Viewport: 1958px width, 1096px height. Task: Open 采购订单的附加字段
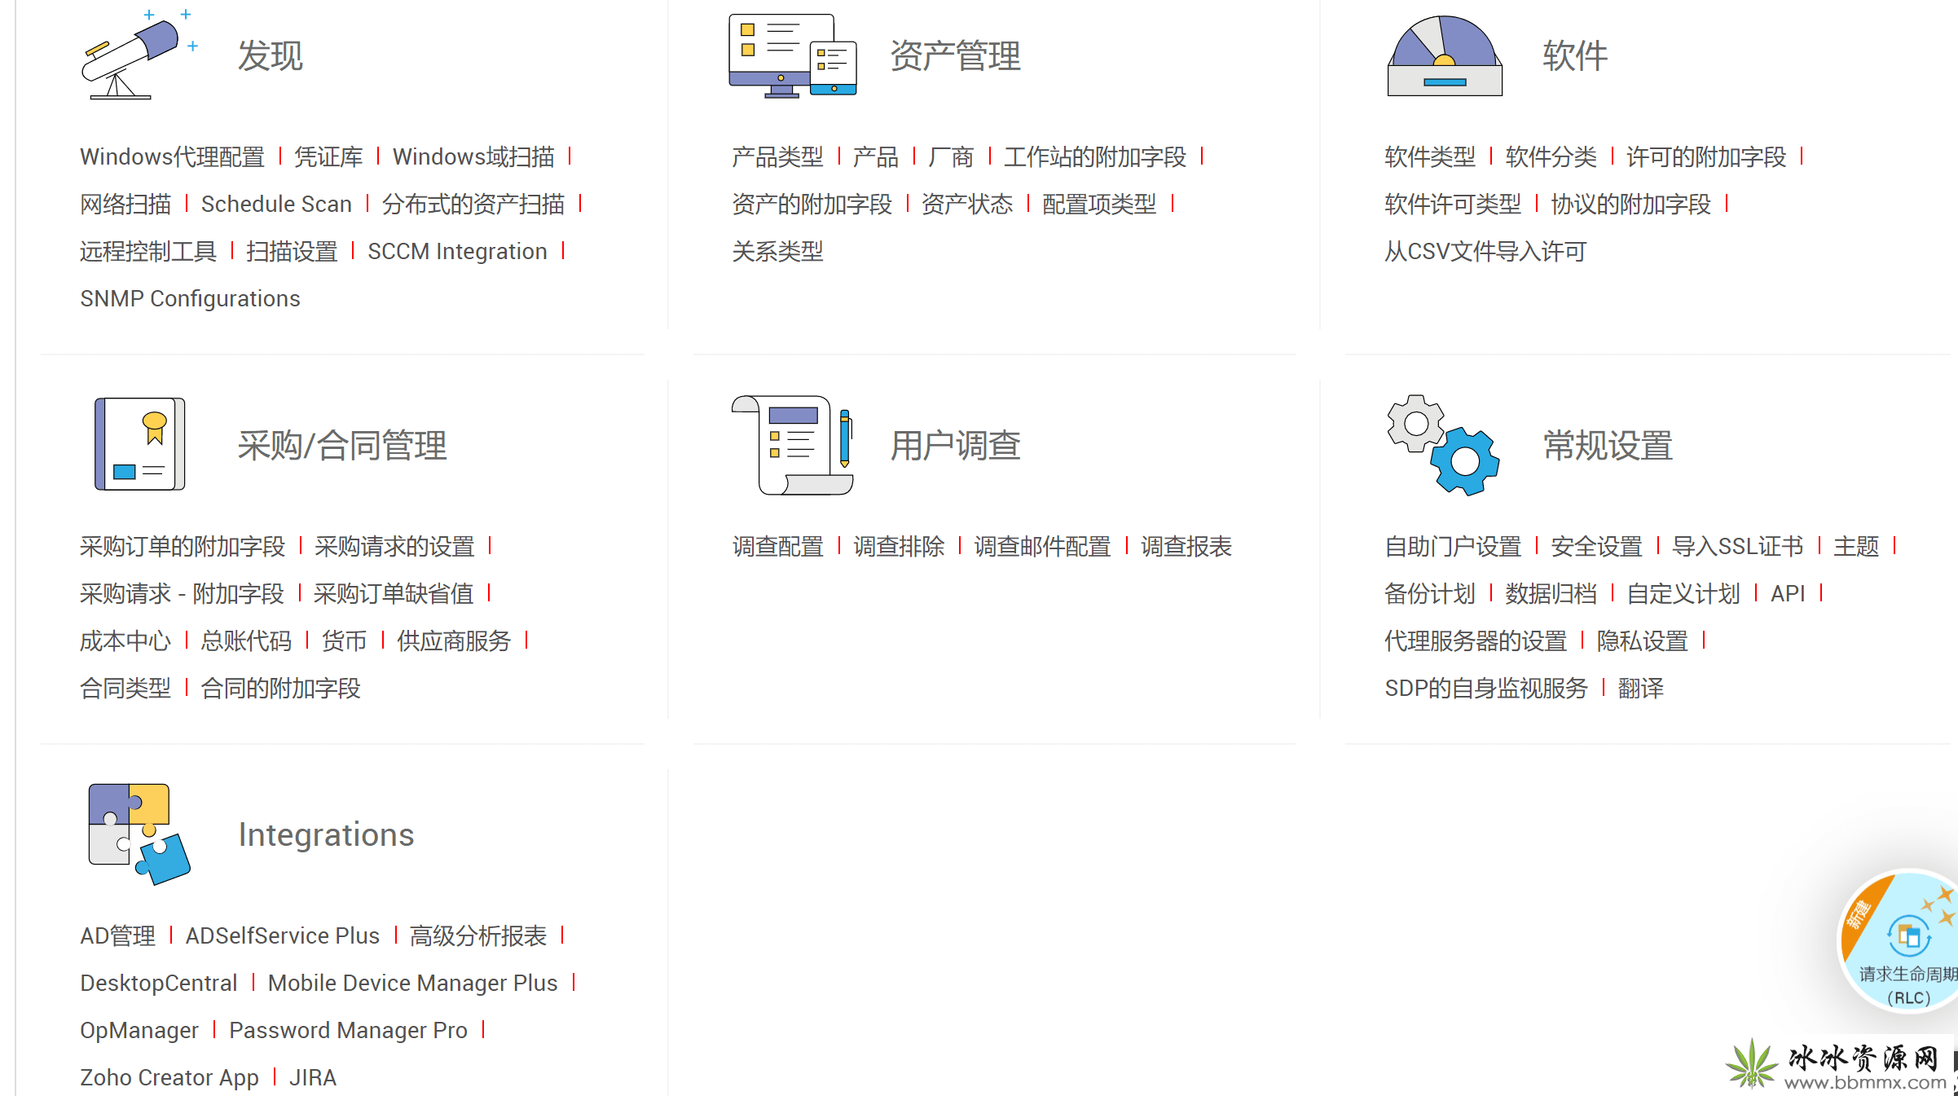[x=183, y=546]
